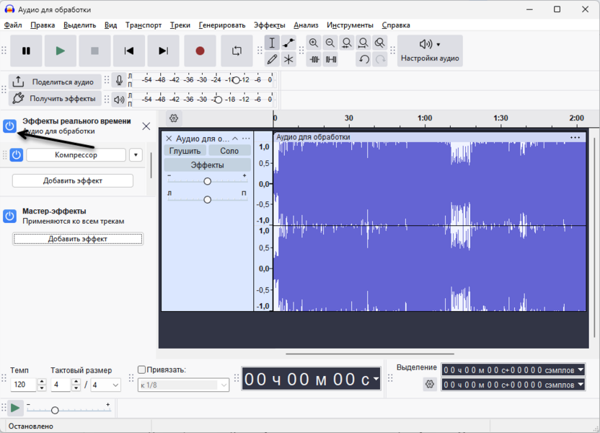Open the Настройки аудио menu
600x433 pixels.
coord(430,51)
